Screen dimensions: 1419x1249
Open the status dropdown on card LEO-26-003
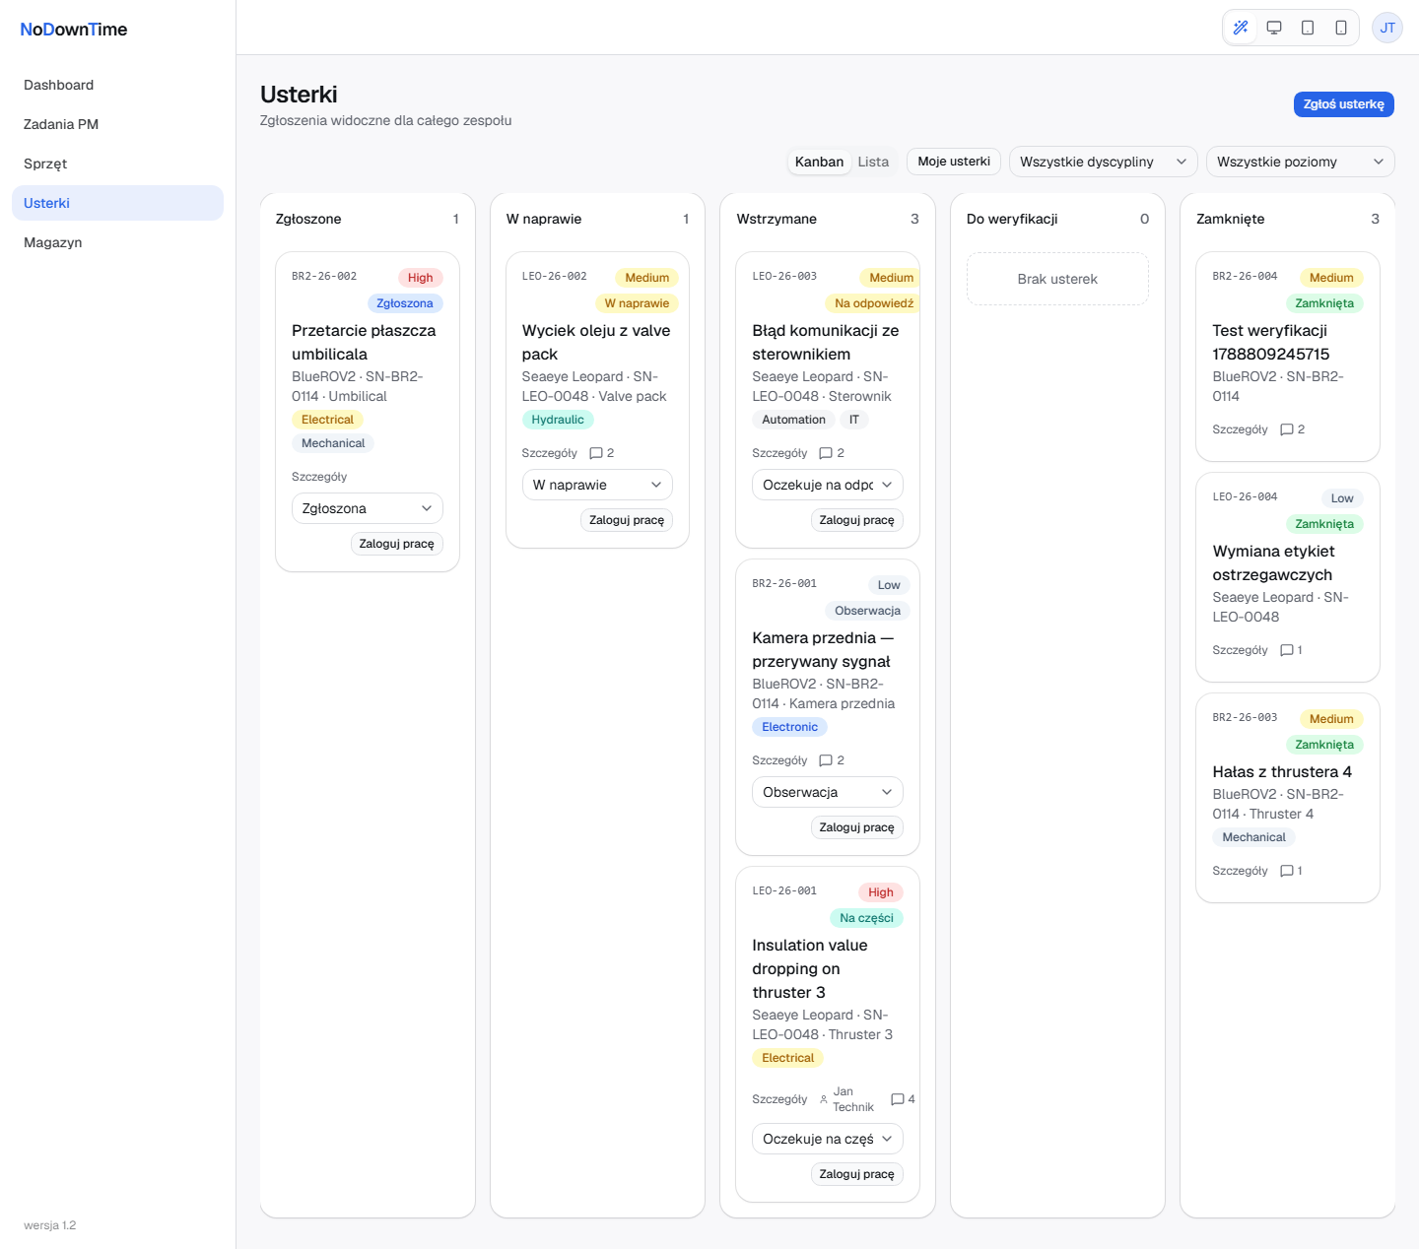coord(828,485)
